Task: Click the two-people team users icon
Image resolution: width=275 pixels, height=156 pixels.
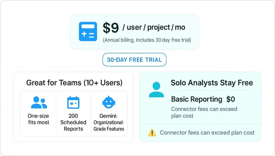Action: tap(39, 102)
